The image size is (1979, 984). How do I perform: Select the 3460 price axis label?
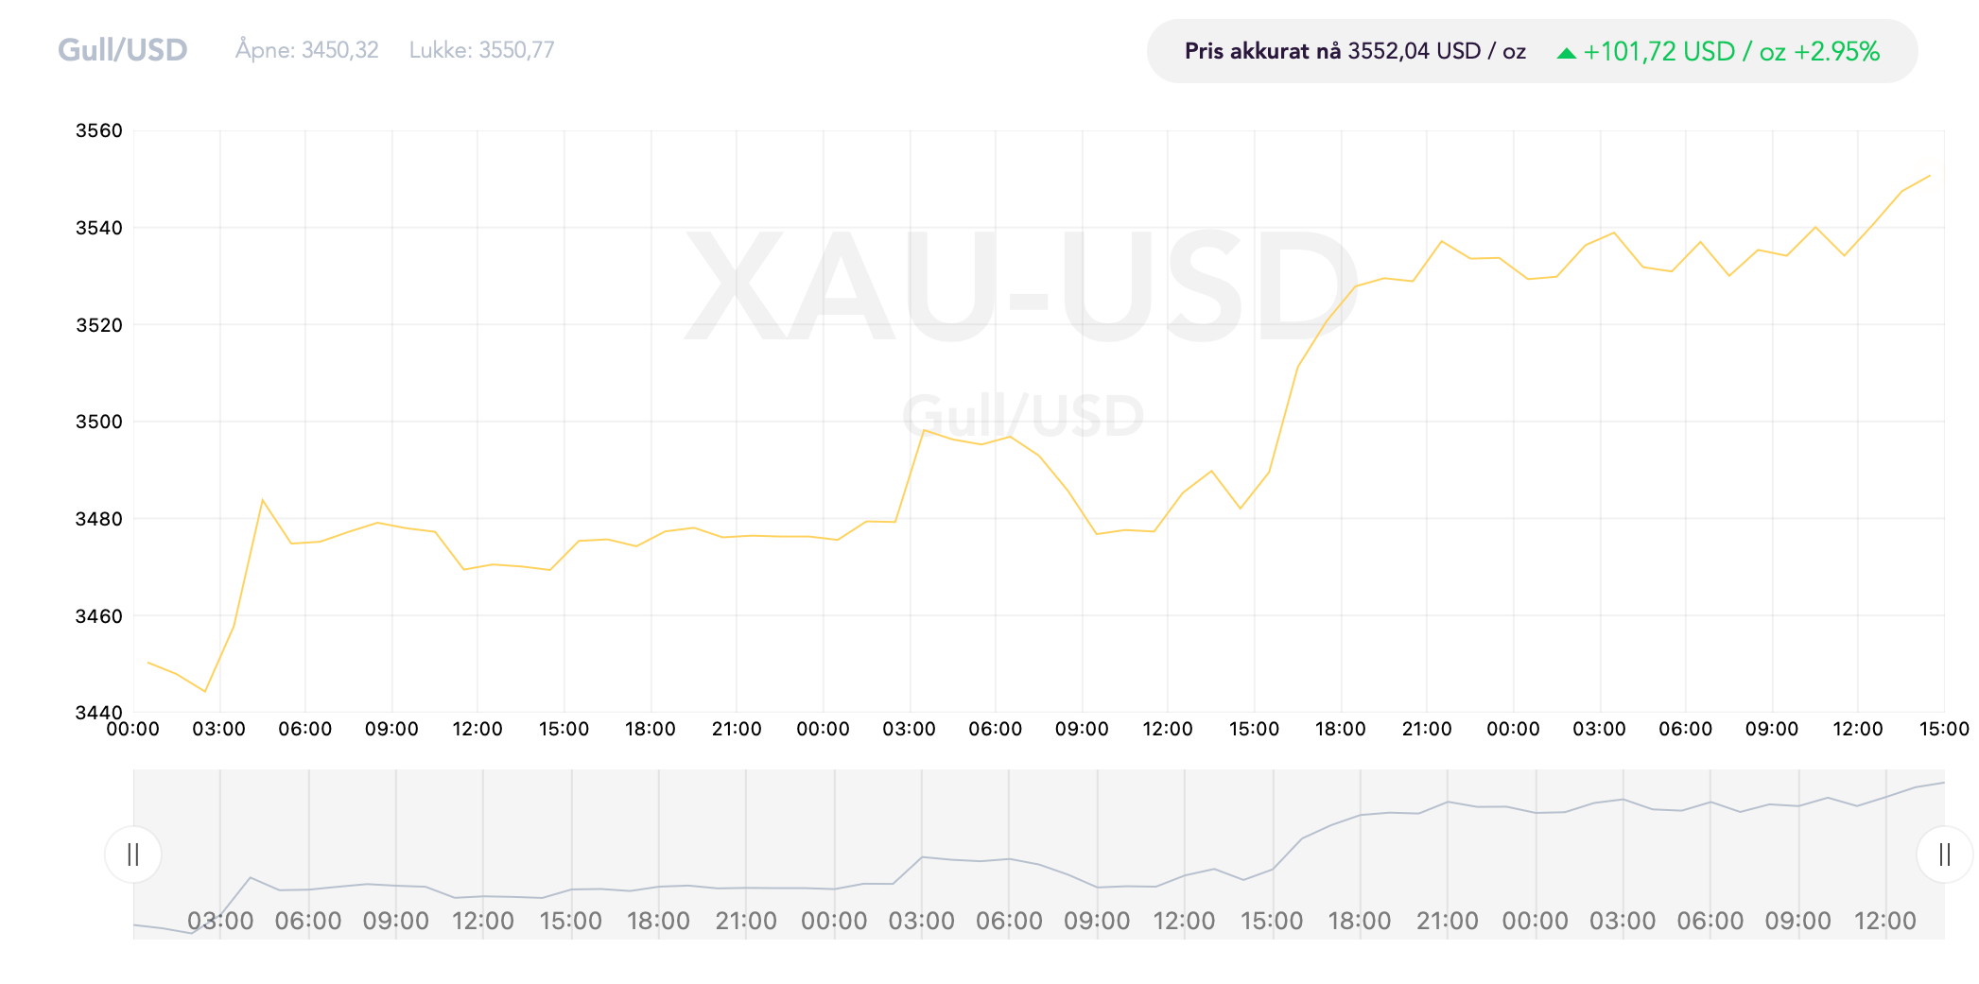click(x=99, y=616)
